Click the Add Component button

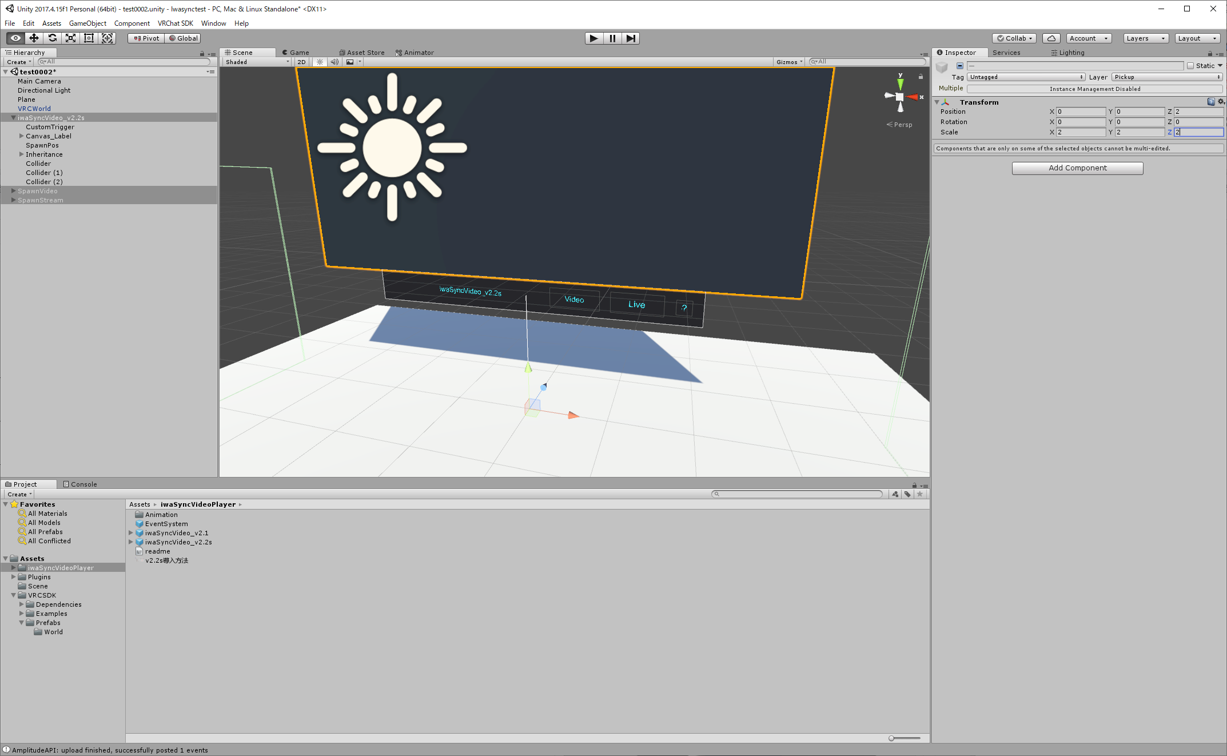click(1077, 168)
